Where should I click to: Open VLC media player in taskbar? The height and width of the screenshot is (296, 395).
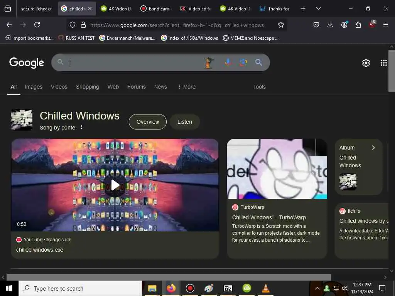click(x=265, y=288)
